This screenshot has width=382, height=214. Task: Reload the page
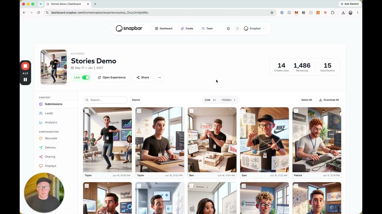click(38, 12)
